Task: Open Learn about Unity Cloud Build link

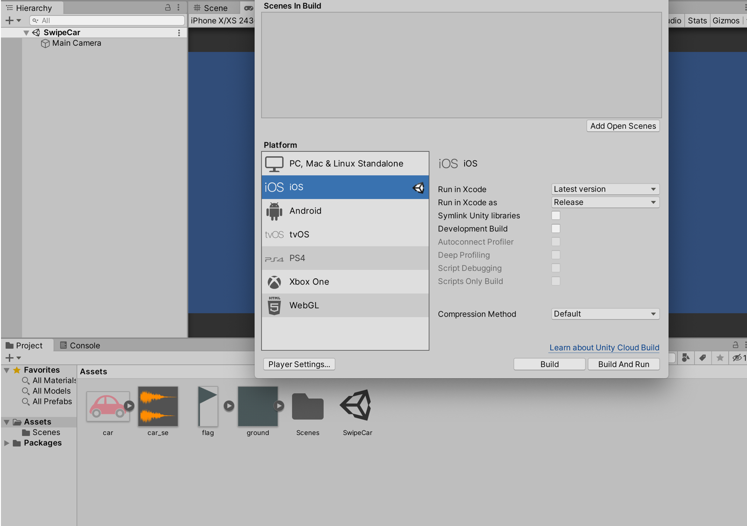Action: 604,348
